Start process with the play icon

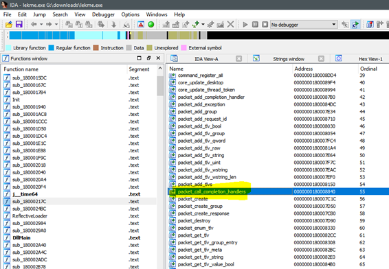(x=245, y=24)
